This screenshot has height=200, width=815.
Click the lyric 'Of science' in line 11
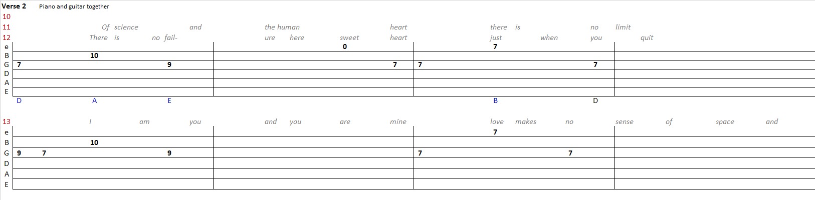coord(120,27)
